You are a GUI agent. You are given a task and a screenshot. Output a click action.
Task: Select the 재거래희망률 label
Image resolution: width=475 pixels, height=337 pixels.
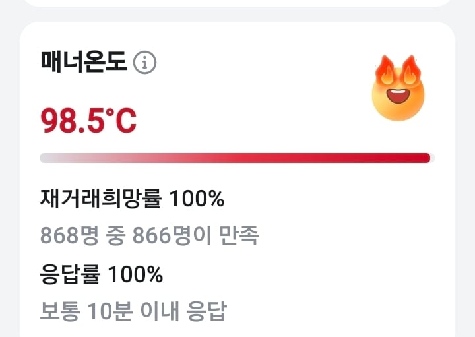[101, 199]
